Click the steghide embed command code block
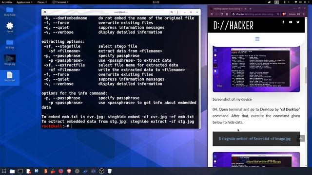The image size is (312, 175). (x=256, y=139)
